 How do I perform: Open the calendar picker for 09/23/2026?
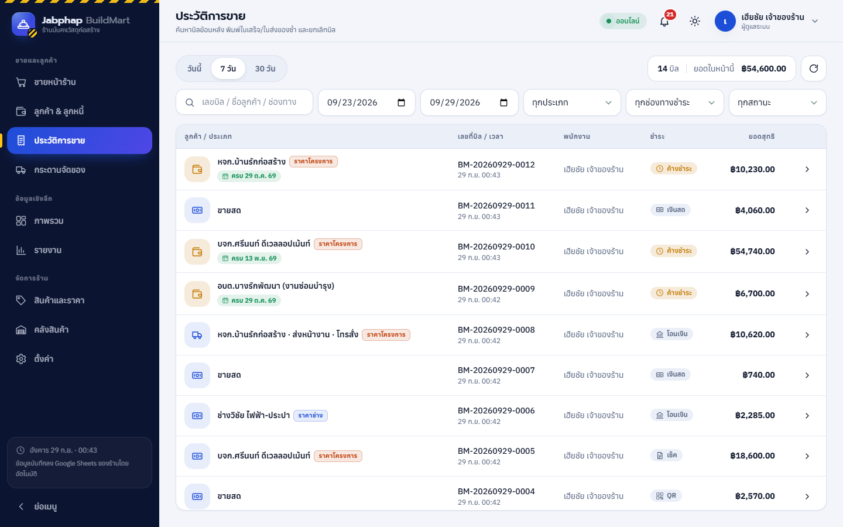[x=402, y=102]
